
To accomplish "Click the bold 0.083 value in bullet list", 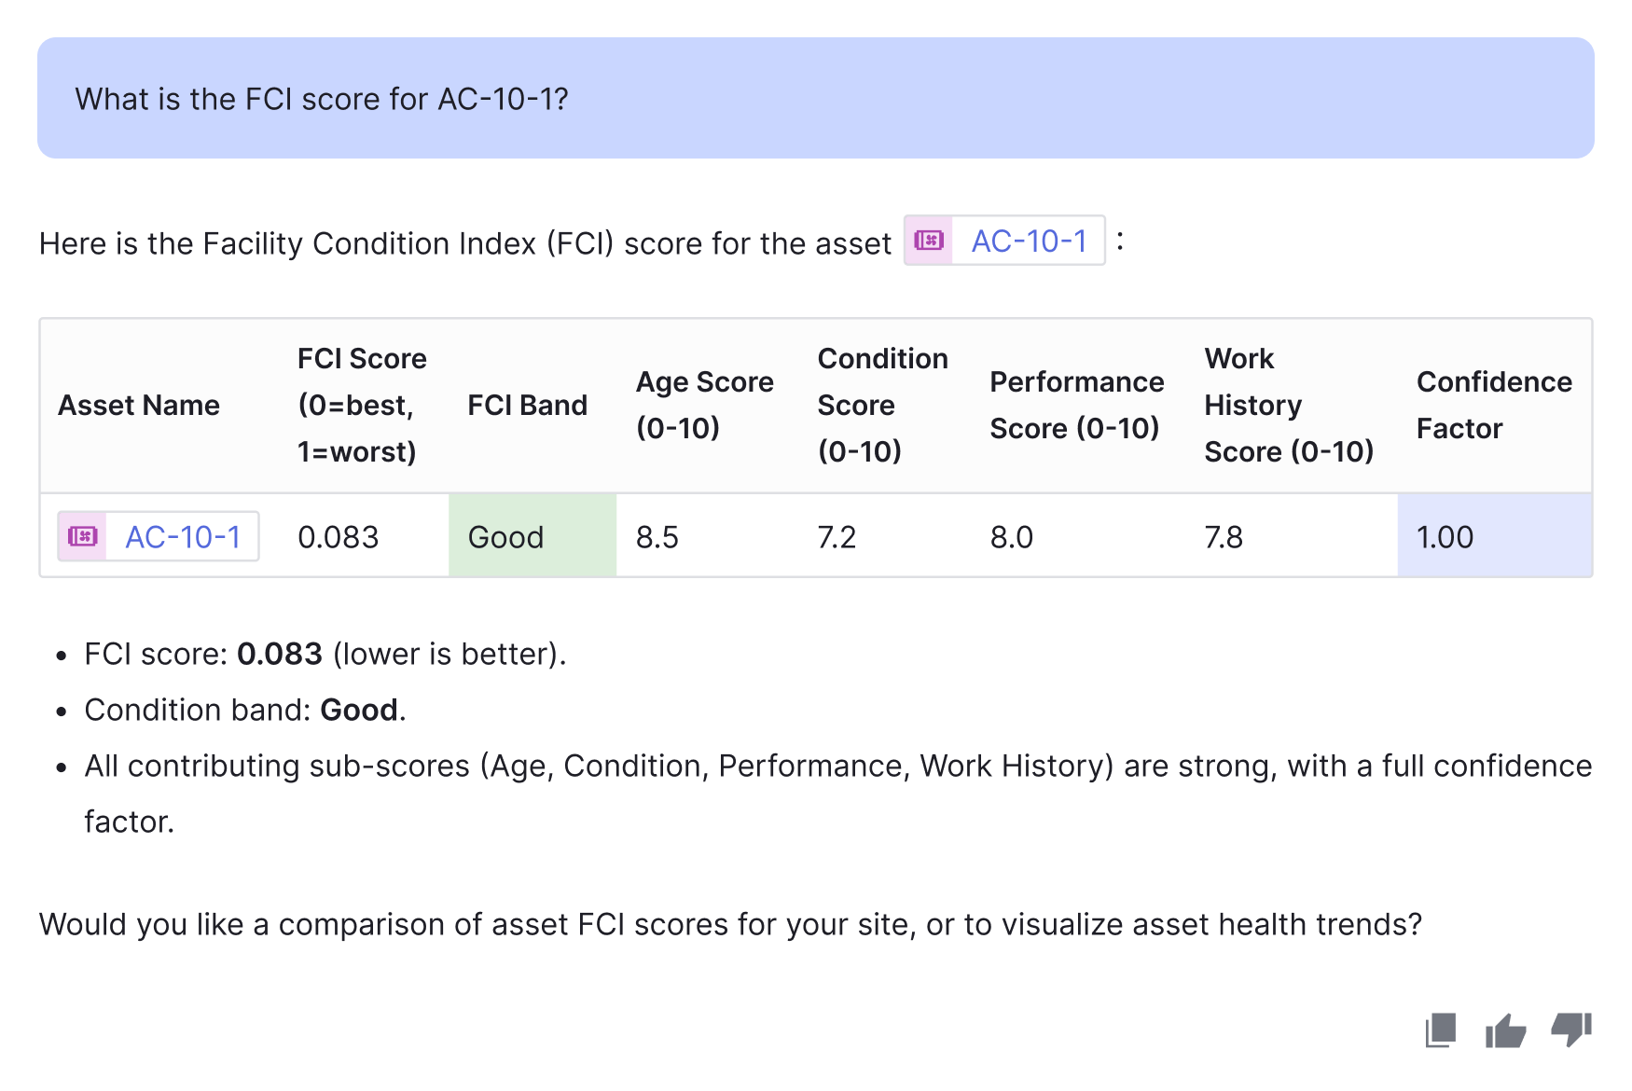I will pyautogui.click(x=280, y=654).
